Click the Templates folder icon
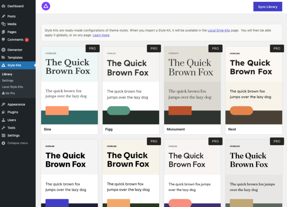Viewport: 287px width, 207px height. pos(3,57)
